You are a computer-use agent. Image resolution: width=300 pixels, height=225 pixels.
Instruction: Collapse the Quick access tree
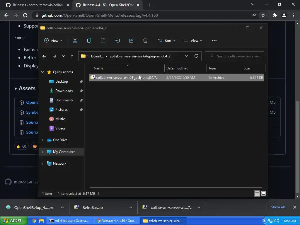42,72
